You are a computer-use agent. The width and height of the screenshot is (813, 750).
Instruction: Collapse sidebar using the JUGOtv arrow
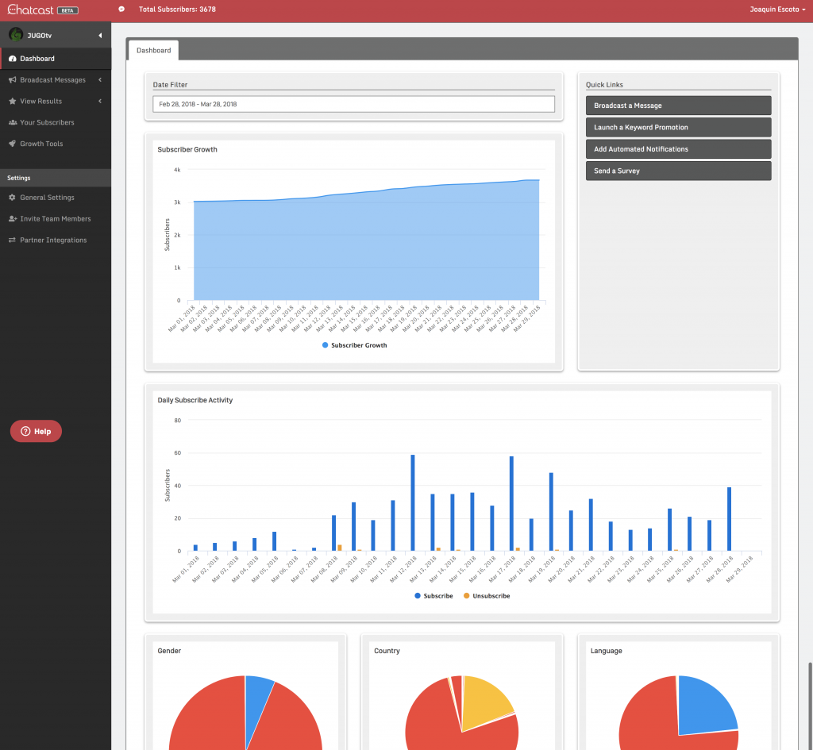100,36
